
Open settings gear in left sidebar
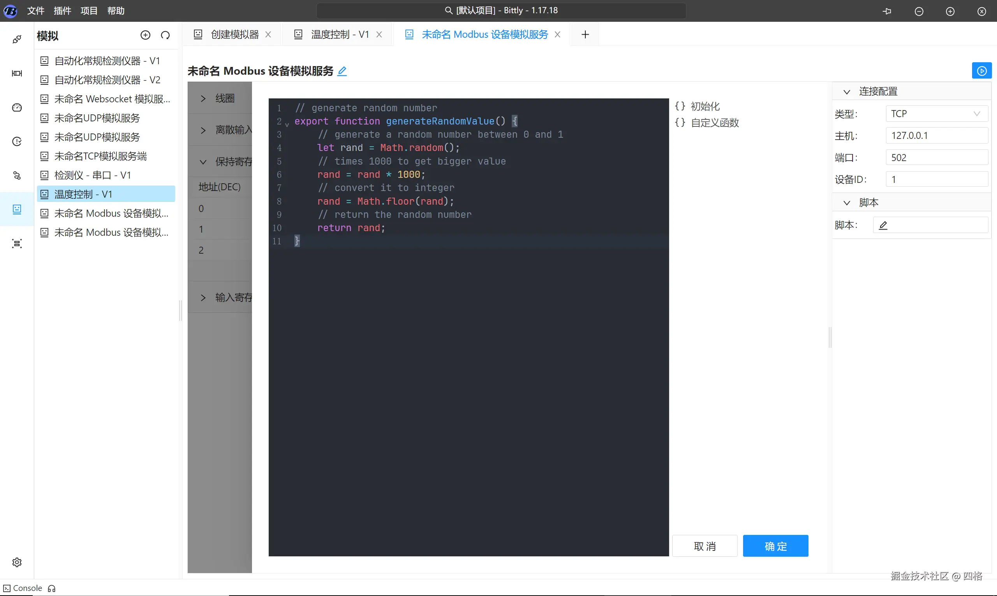17,562
